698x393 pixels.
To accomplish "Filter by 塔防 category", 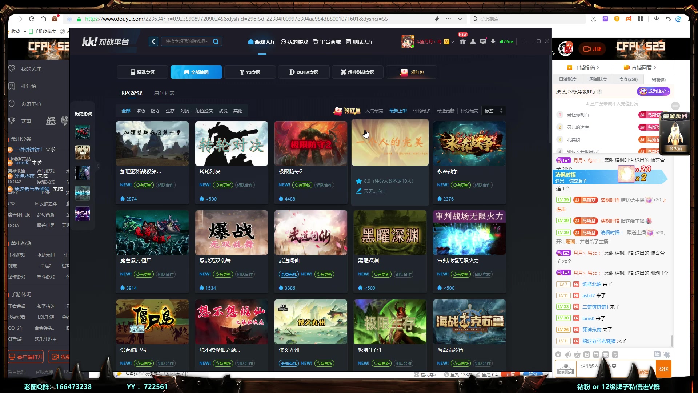I will pyautogui.click(x=140, y=111).
